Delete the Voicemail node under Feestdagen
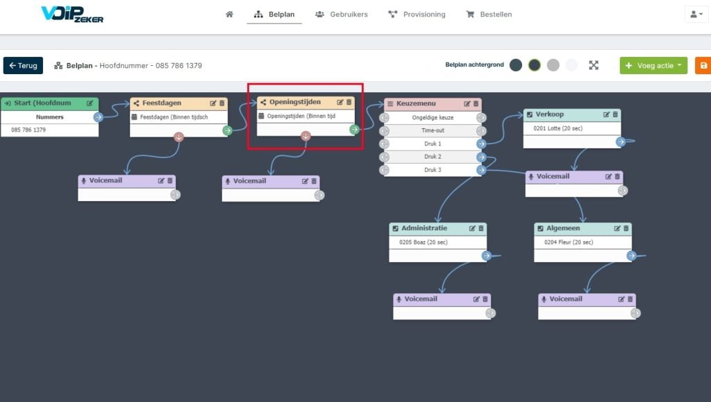Viewport: 711px width, 402px height. (170, 181)
